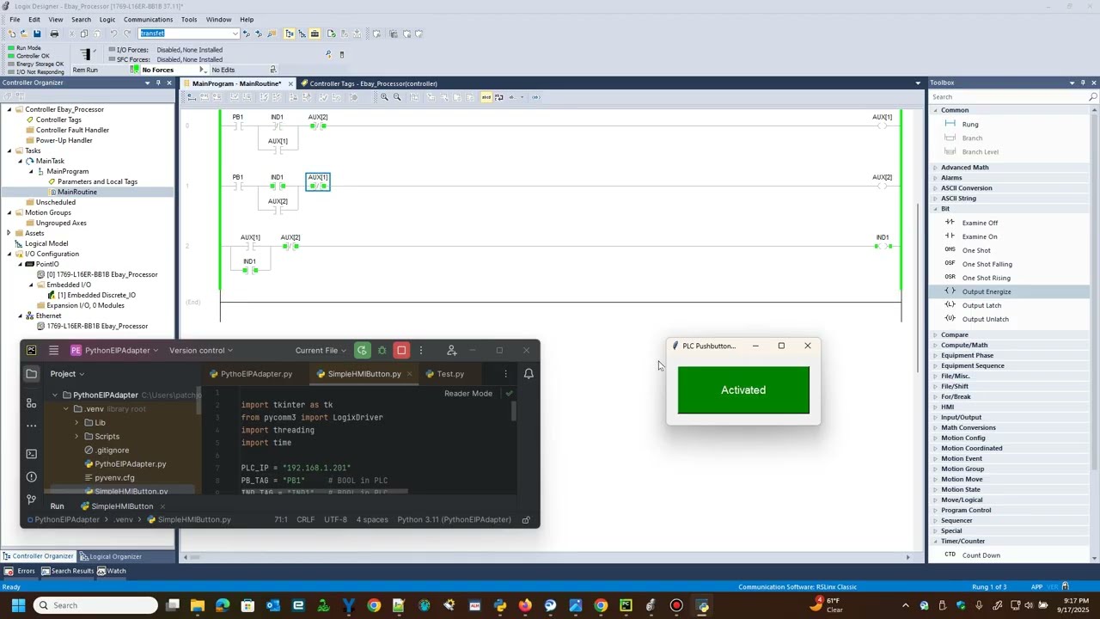
Task: Stop the running PyCharm script
Action: [x=401, y=350]
